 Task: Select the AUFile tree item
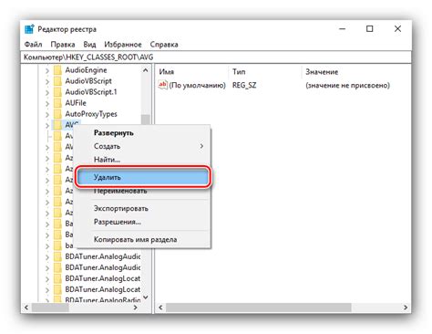pos(76,103)
